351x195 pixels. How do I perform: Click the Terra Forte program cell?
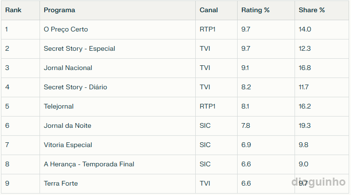61,184
